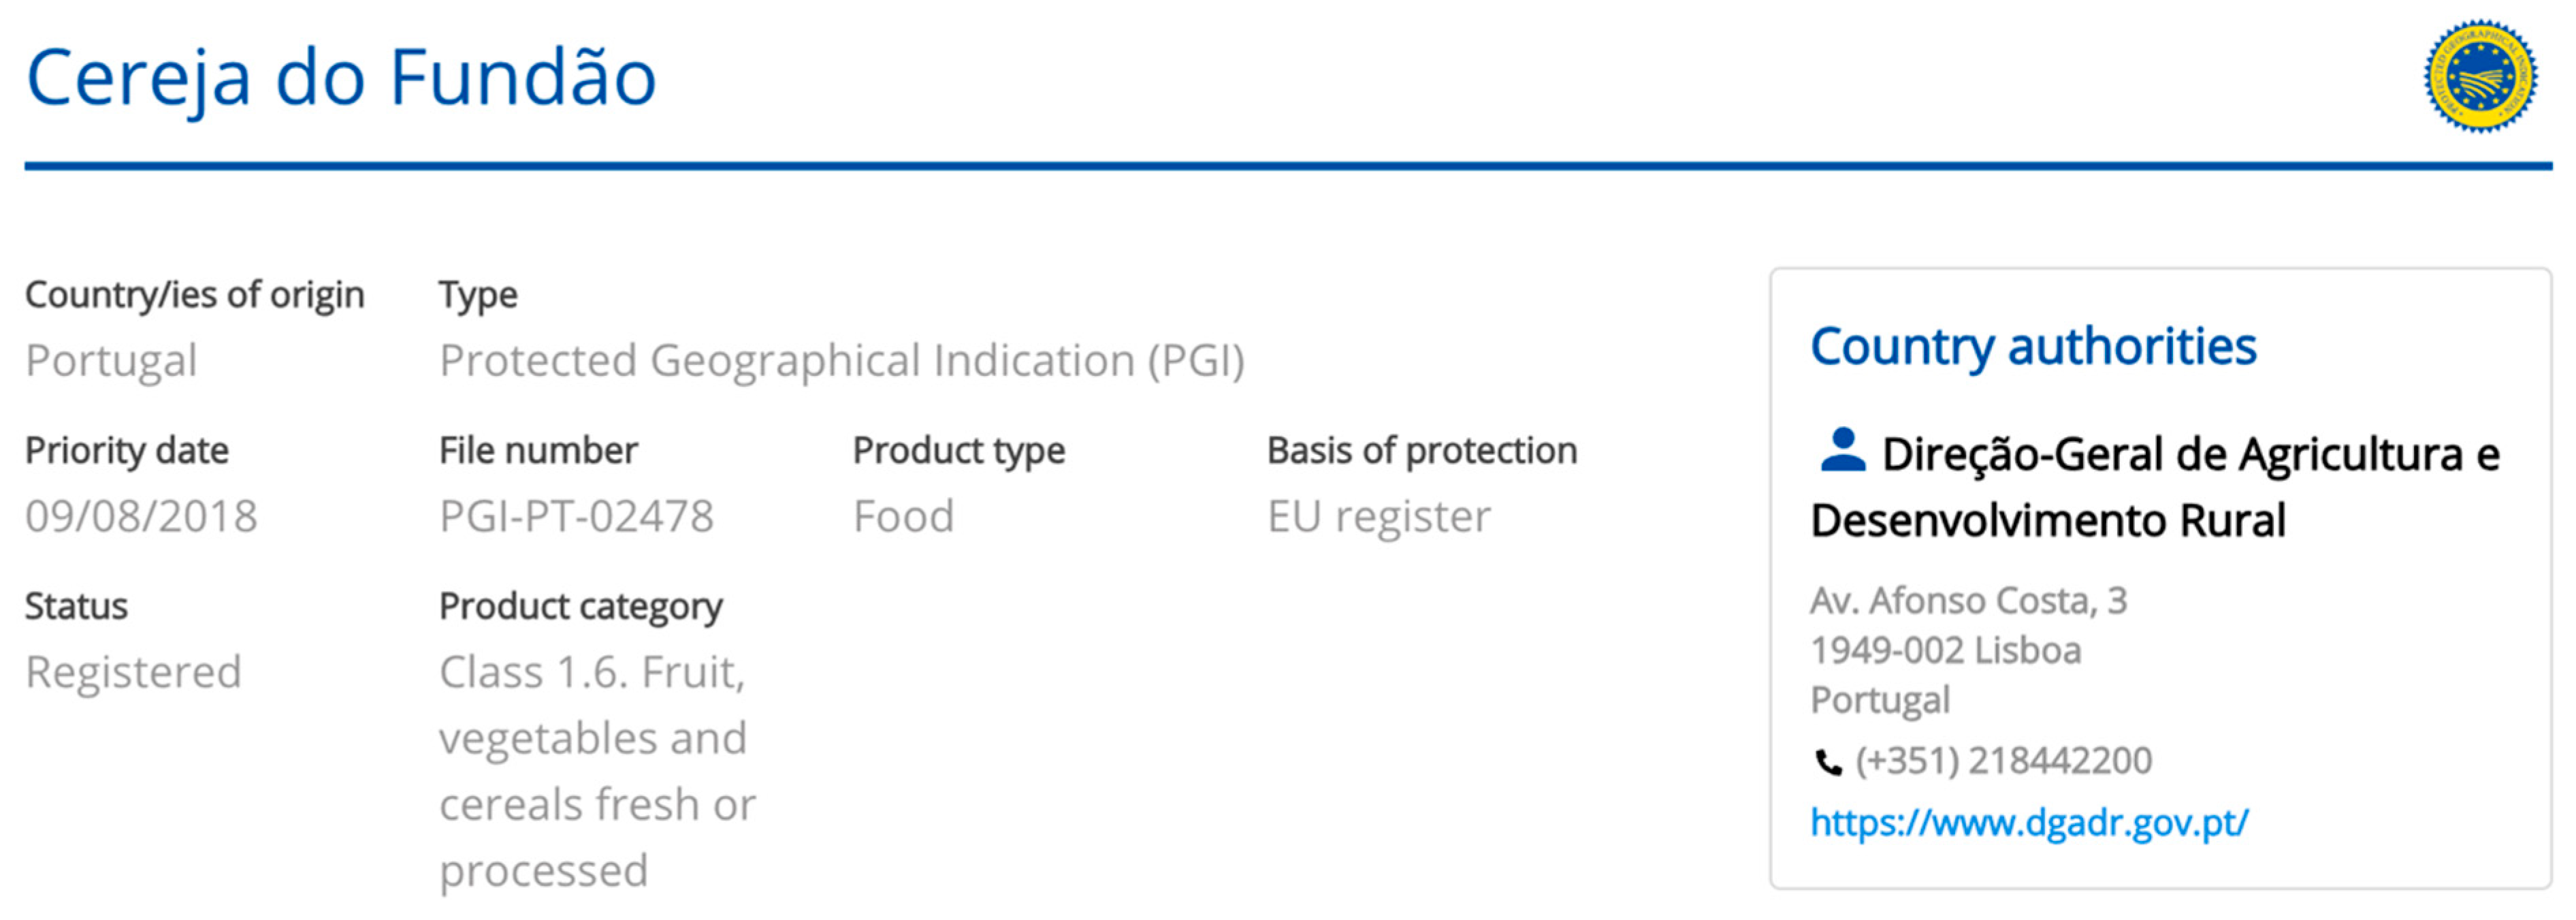Click the Product category label
This screenshot has width=2576, height=920.
click(581, 607)
